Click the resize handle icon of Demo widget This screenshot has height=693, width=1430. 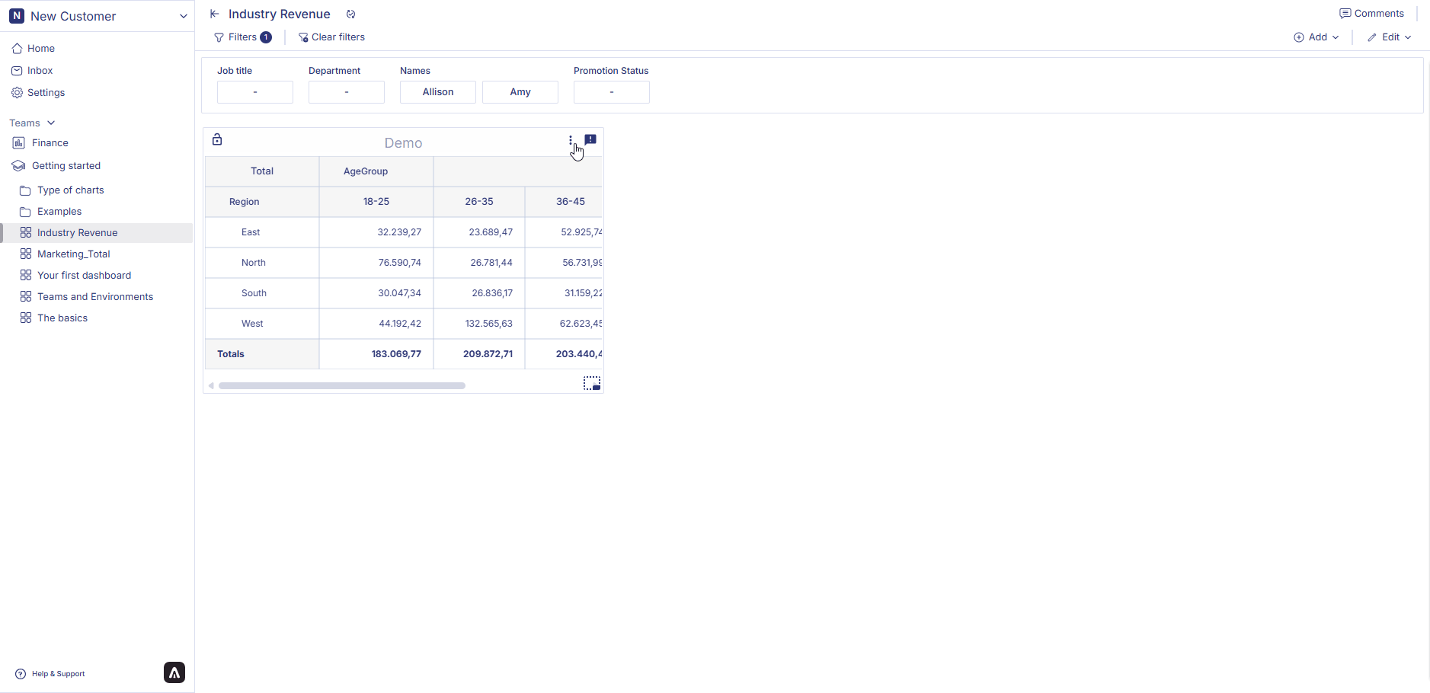tap(592, 383)
